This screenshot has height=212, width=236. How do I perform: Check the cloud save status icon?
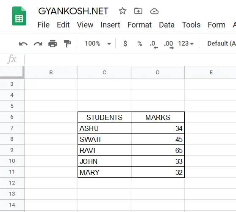tap(154, 11)
